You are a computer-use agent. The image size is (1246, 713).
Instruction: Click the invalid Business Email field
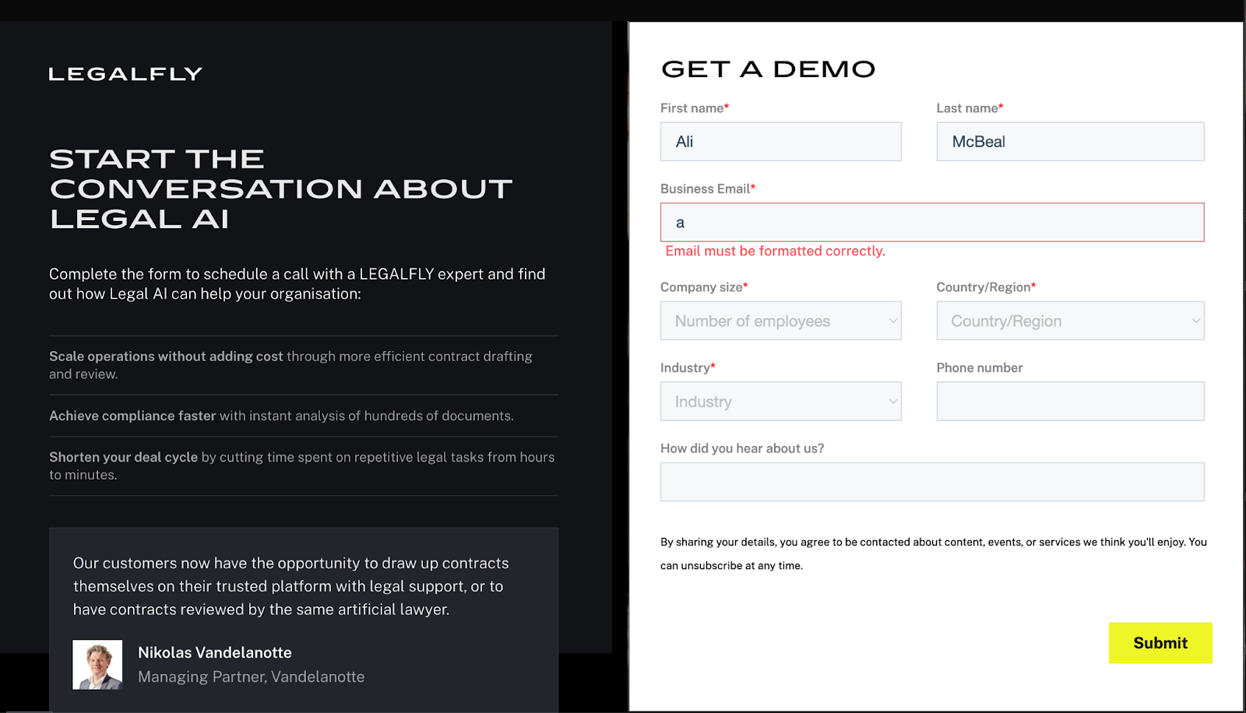point(931,222)
